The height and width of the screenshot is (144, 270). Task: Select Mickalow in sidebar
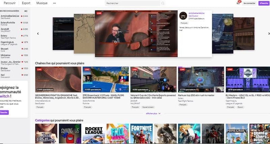click(x=14, y=56)
